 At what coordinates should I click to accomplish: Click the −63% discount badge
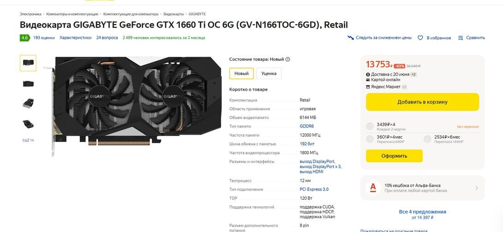coord(399,66)
